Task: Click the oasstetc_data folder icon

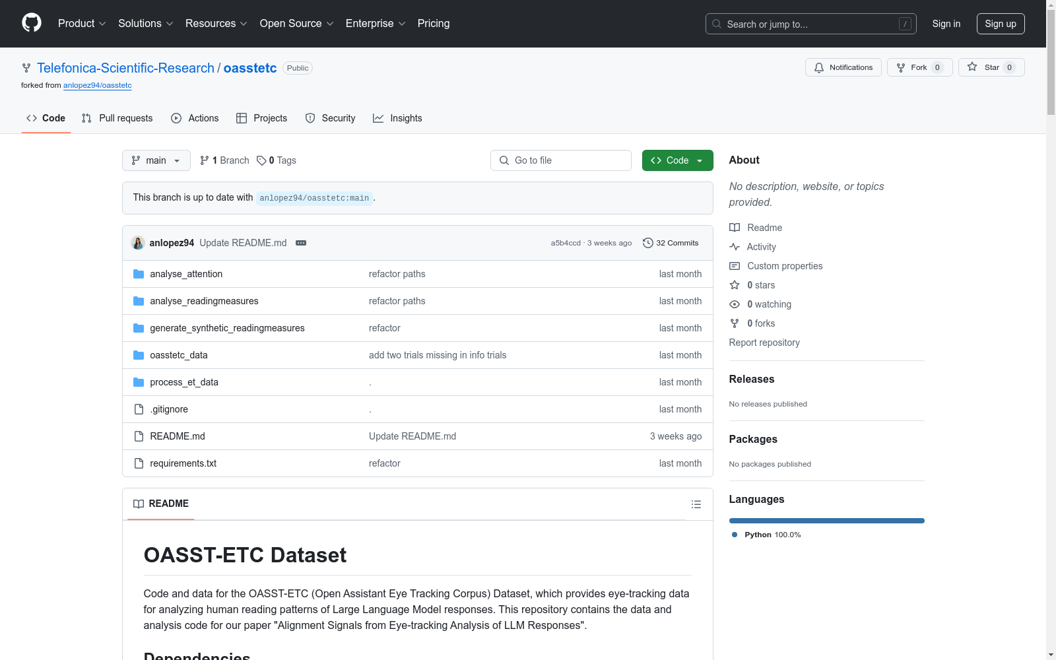Action: tap(139, 355)
